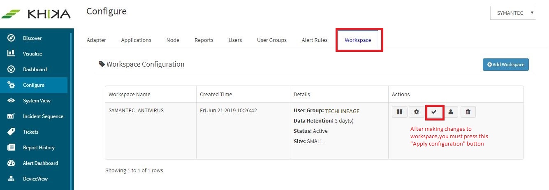Delete workspace using trash icon
The width and height of the screenshot is (549, 190).
point(468,111)
